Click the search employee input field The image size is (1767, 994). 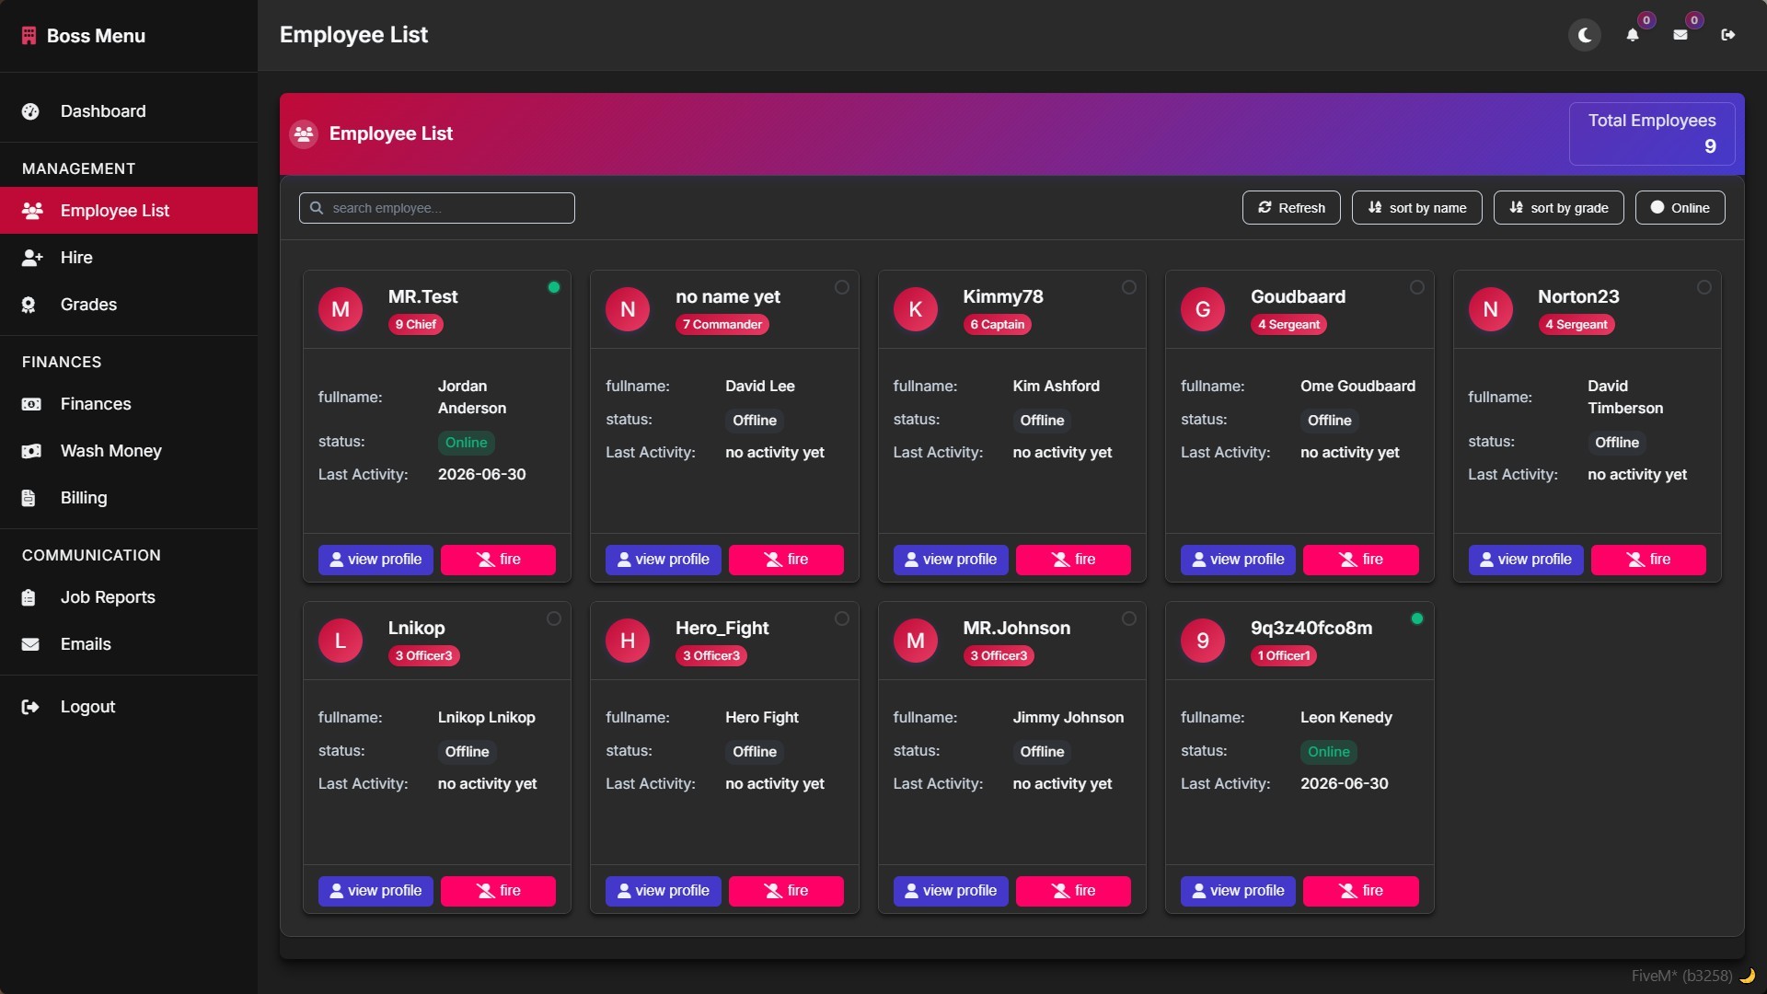437,208
